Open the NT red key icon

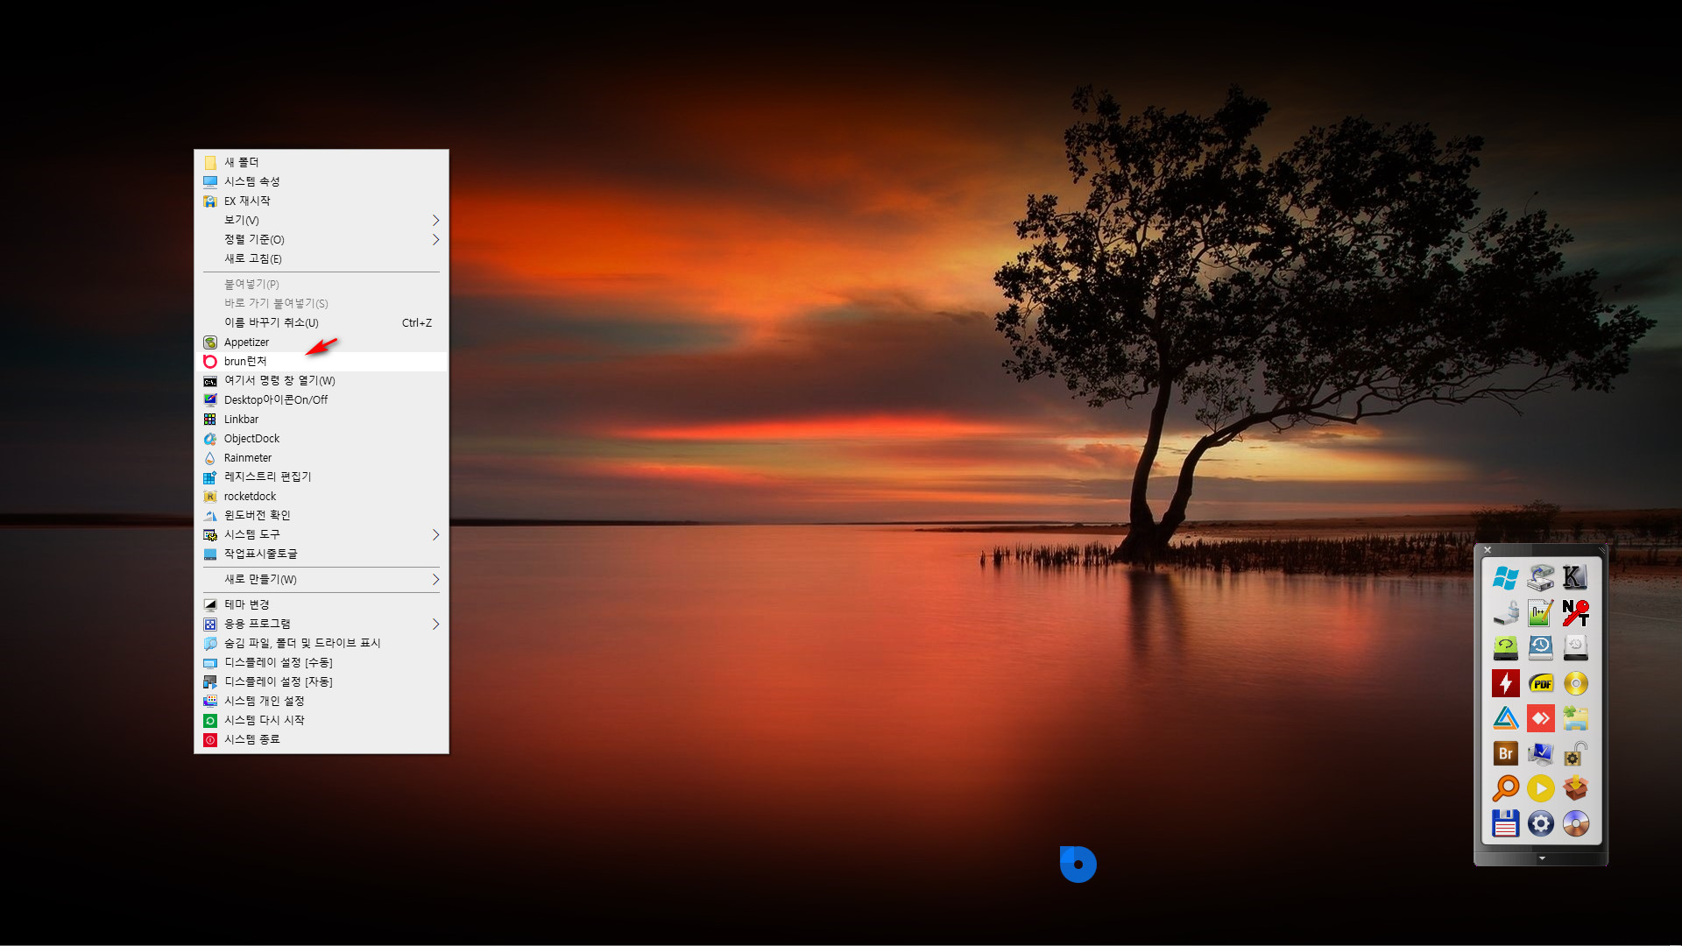click(x=1575, y=613)
